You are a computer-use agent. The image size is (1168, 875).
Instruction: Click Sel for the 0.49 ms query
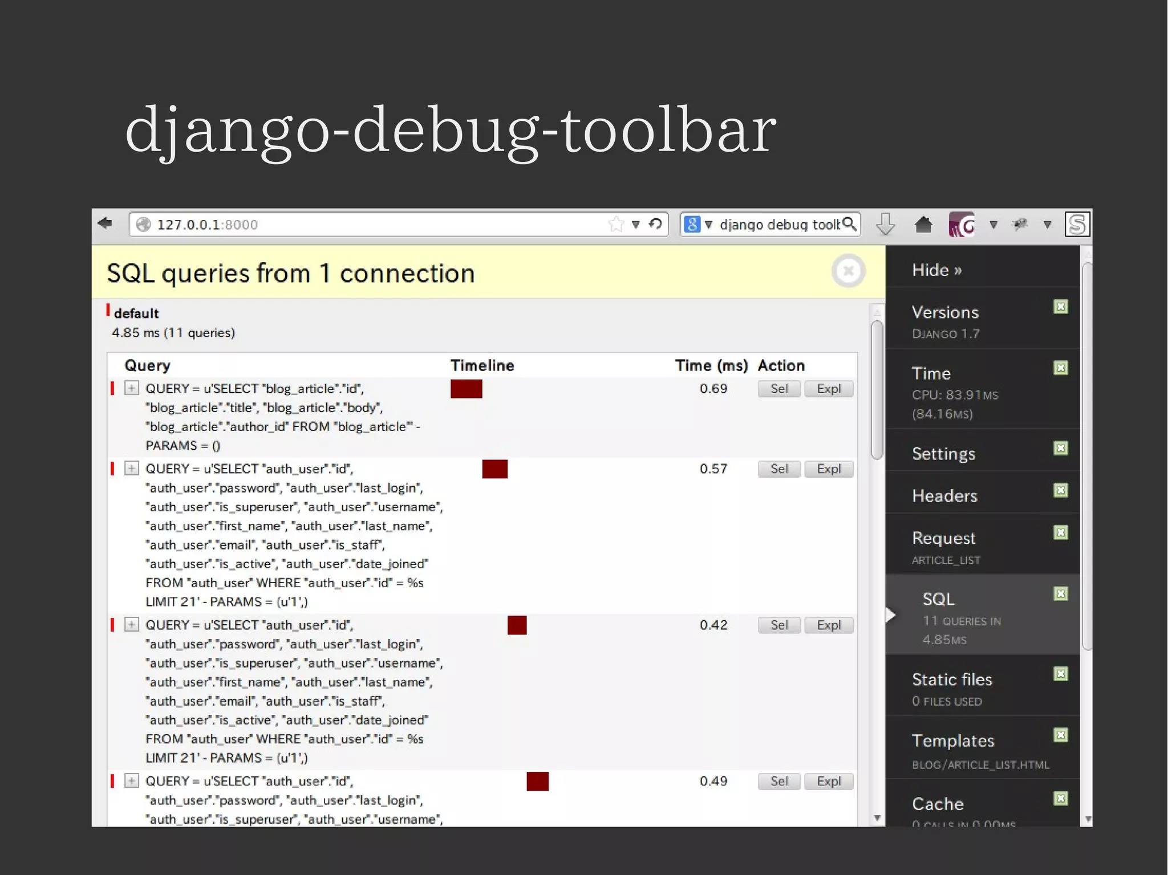(779, 782)
